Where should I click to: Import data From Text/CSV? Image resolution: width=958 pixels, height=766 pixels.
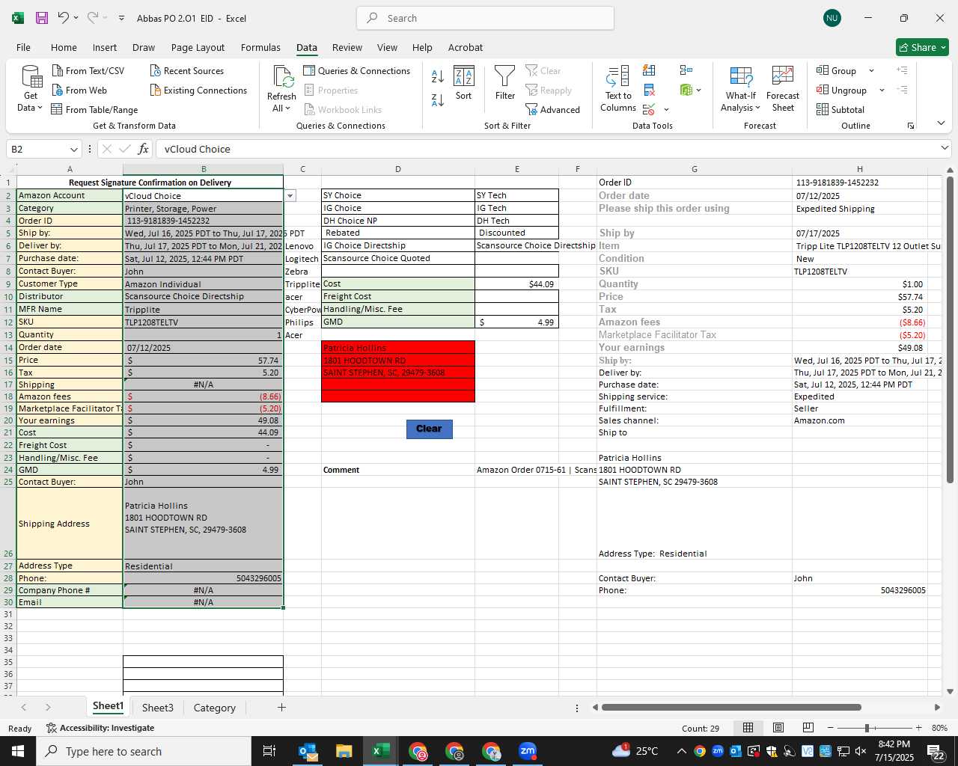pos(88,70)
